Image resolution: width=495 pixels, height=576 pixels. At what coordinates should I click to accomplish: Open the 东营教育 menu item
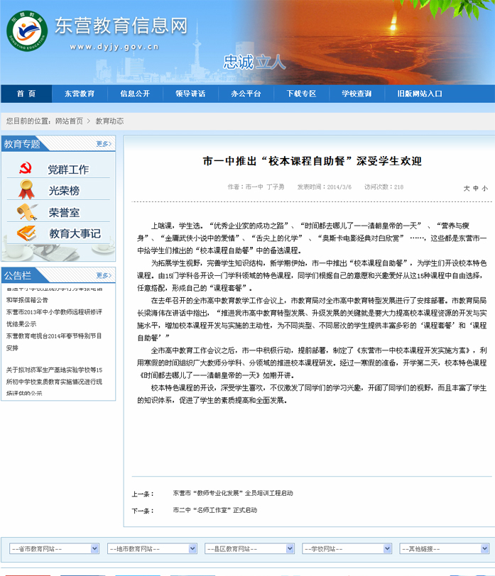pyautogui.click(x=80, y=94)
